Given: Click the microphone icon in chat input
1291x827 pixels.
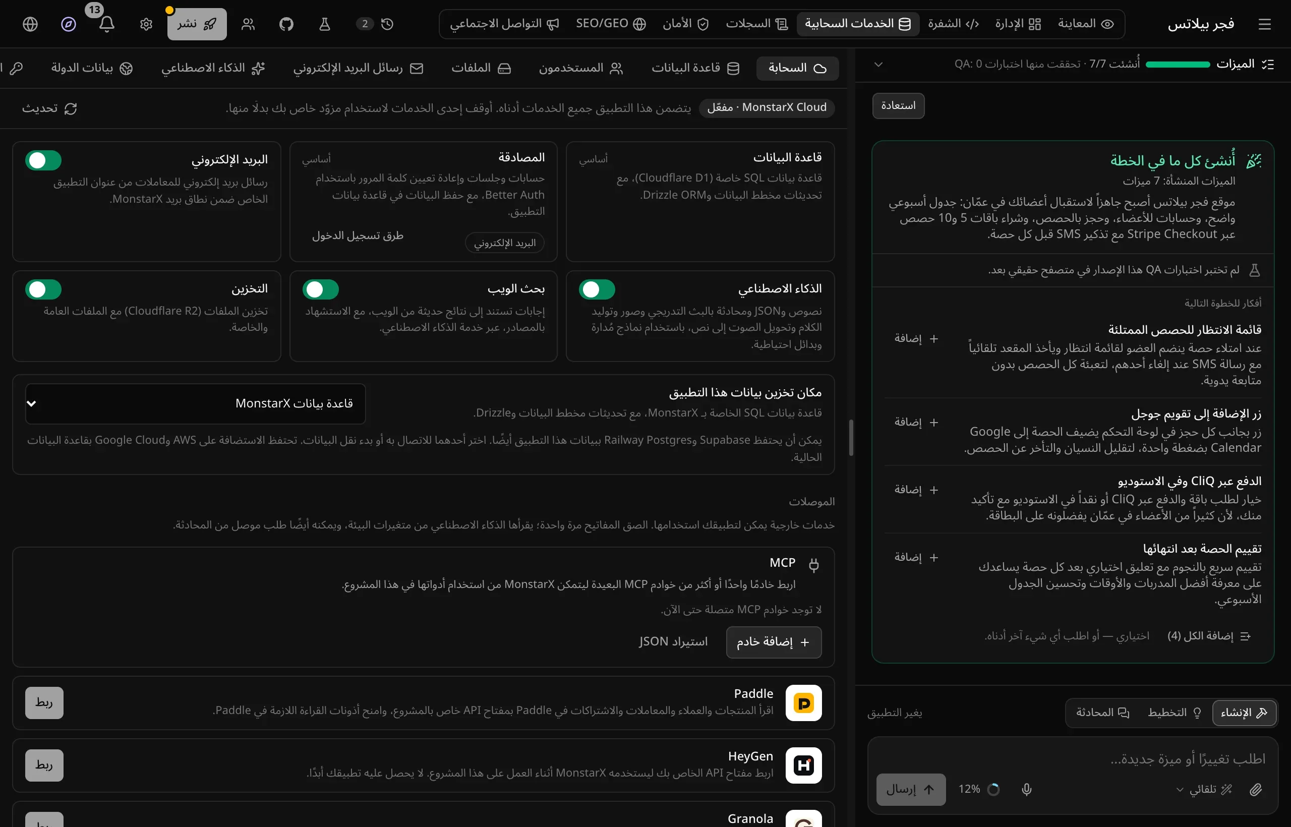Looking at the screenshot, I should pyautogui.click(x=1026, y=789).
